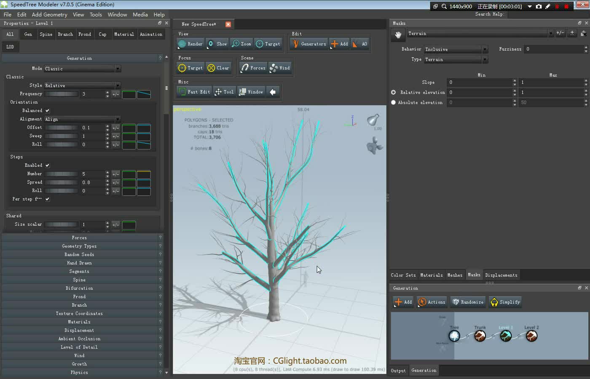Viewport: 590px width, 379px height.
Task: Toggle the Wind scene button
Action: pyautogui.click(x=280, y=68)
